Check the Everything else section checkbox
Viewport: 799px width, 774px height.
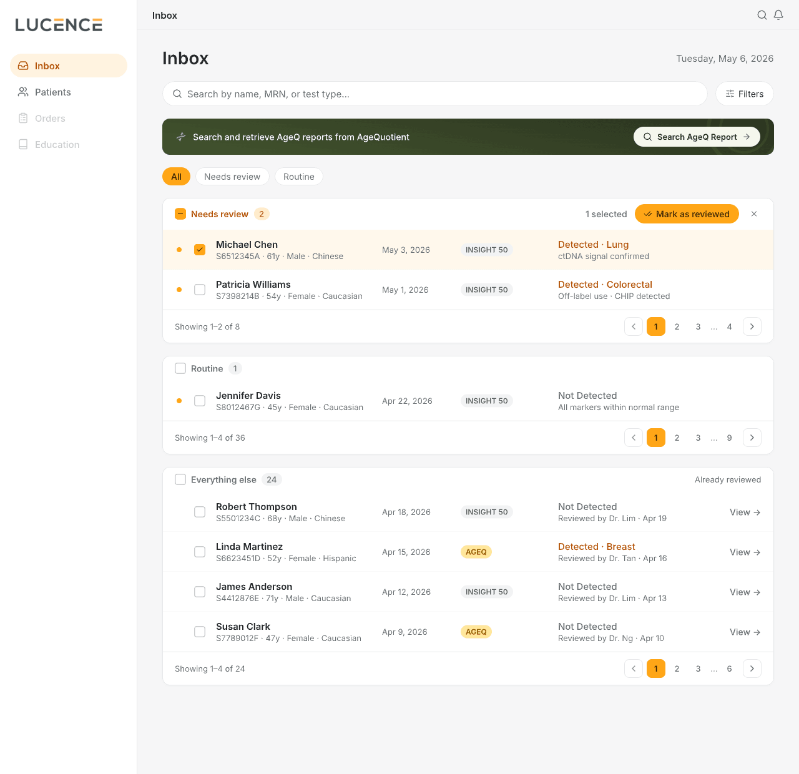click(x=180, y=479)
